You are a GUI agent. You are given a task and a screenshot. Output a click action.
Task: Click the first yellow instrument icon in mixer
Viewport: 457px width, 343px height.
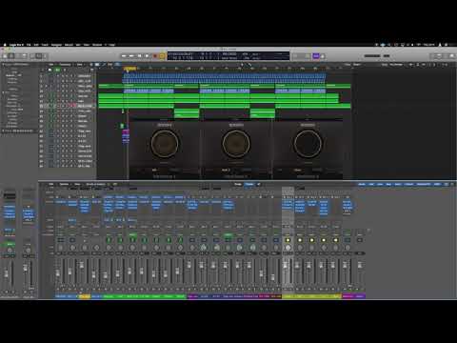[288, 240]
